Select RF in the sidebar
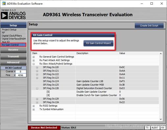Screen dimensions: 167x130 tap(3, 32)
